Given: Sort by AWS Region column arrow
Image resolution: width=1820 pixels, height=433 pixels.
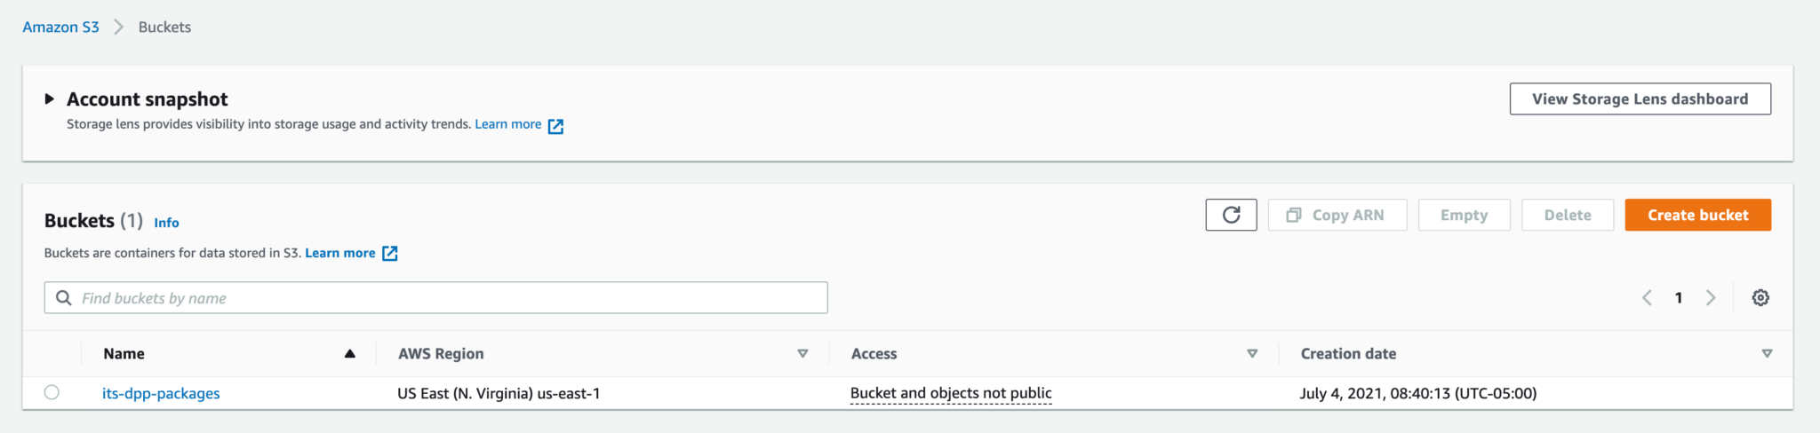Looking at the screenshot, I should point(802,353).
